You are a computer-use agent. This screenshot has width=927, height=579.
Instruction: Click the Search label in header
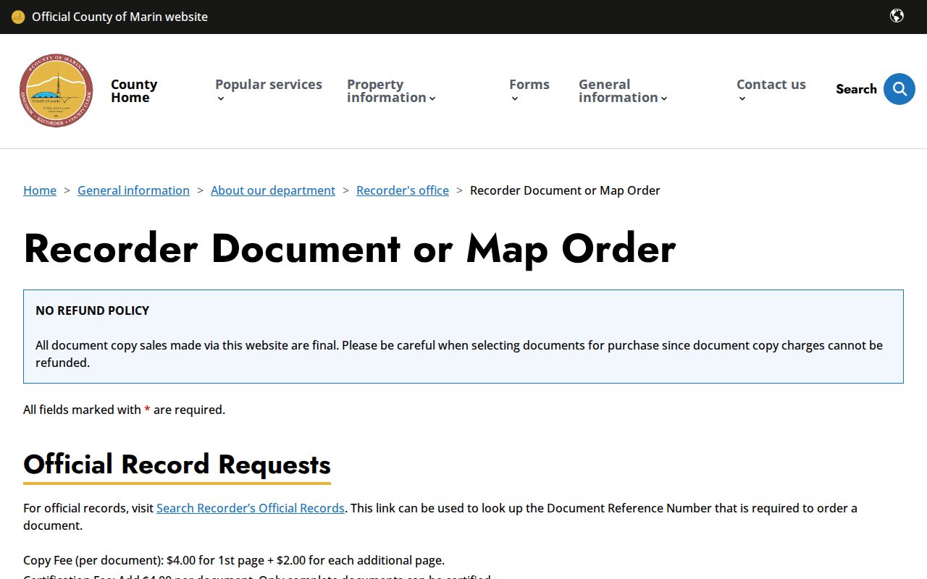[x=856, y=89]
